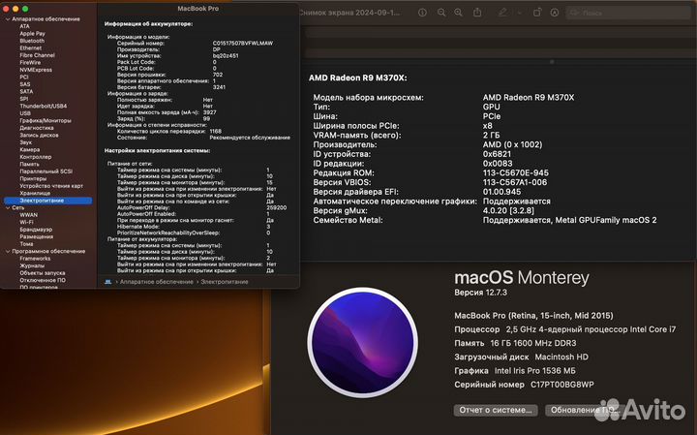Choose SATA in the sidebar
The width and height of the screenshot is (697, 435).
(x=26, y=91)
